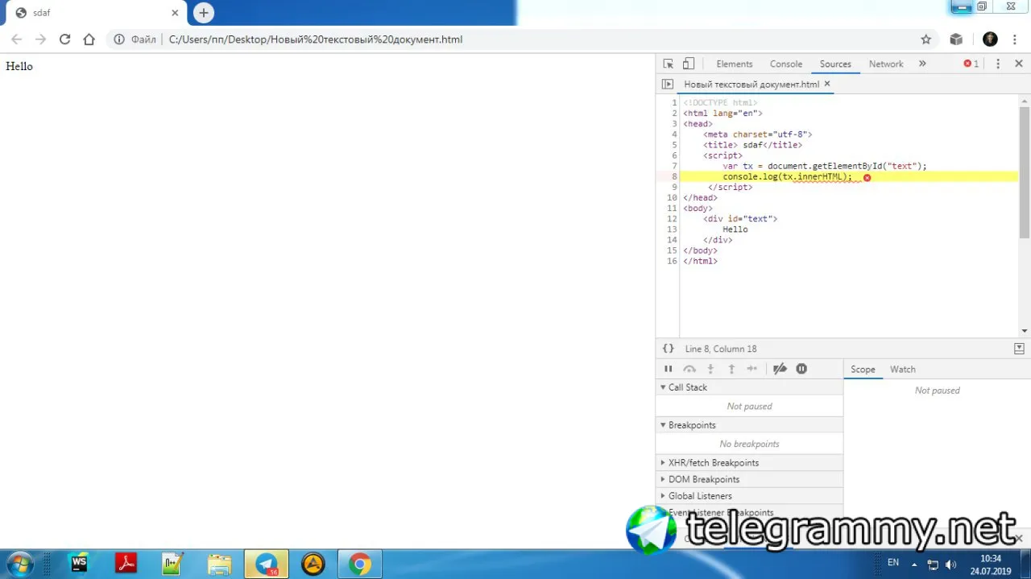Screen dimensions: 1031x579
Task: Step out of current function
Action: 731,369
